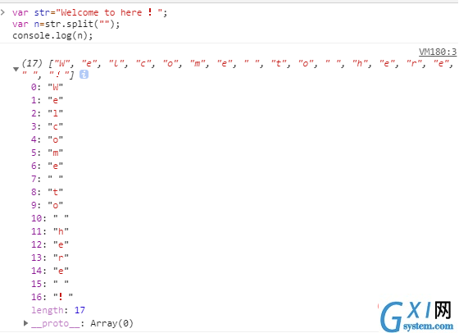Select array entry 11: "h"

[50, 231]
